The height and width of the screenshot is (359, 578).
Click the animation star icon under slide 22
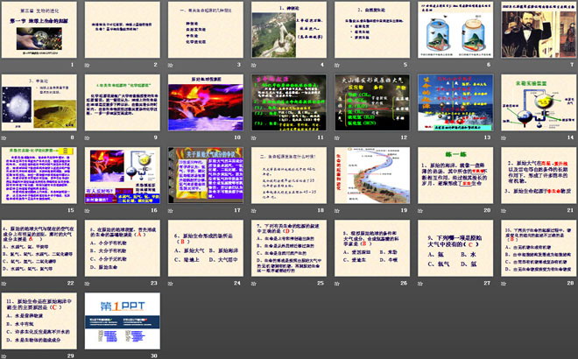coord(4,284)
